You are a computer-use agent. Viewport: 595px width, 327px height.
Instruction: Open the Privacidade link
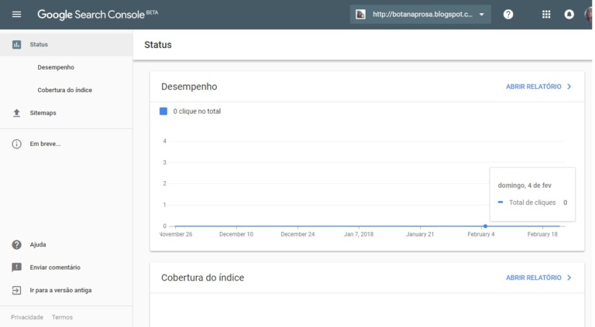pos(27,317)
